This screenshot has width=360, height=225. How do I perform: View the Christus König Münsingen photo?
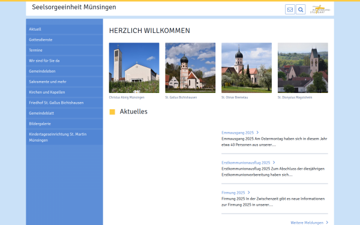[134, 68]
